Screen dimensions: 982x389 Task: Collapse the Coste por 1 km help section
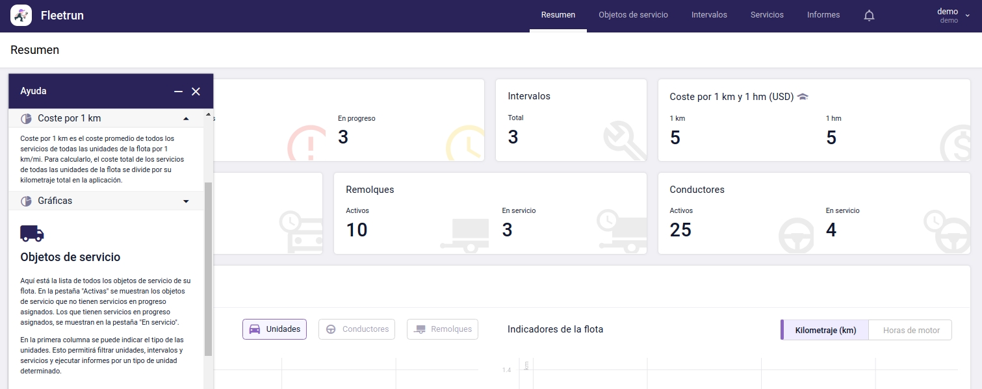(x=186, y=118)
